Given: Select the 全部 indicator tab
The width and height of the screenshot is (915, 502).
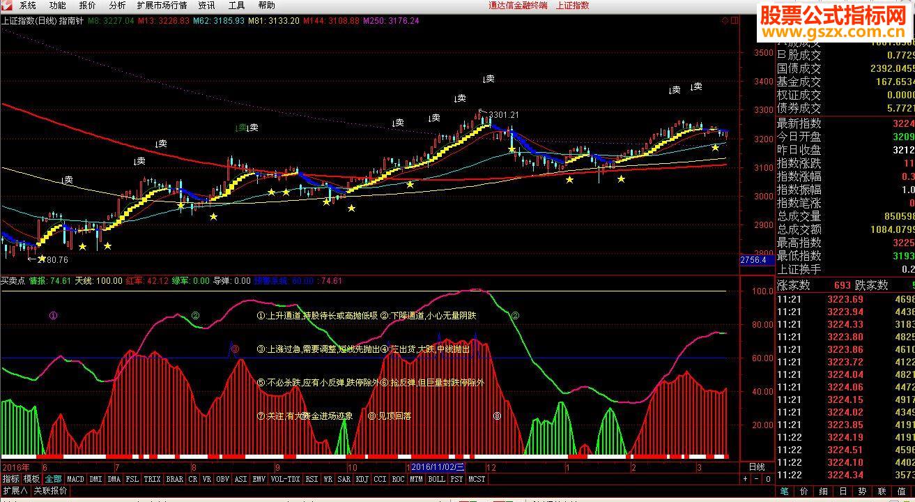Looking at the screenshot, I should (54, 479).
